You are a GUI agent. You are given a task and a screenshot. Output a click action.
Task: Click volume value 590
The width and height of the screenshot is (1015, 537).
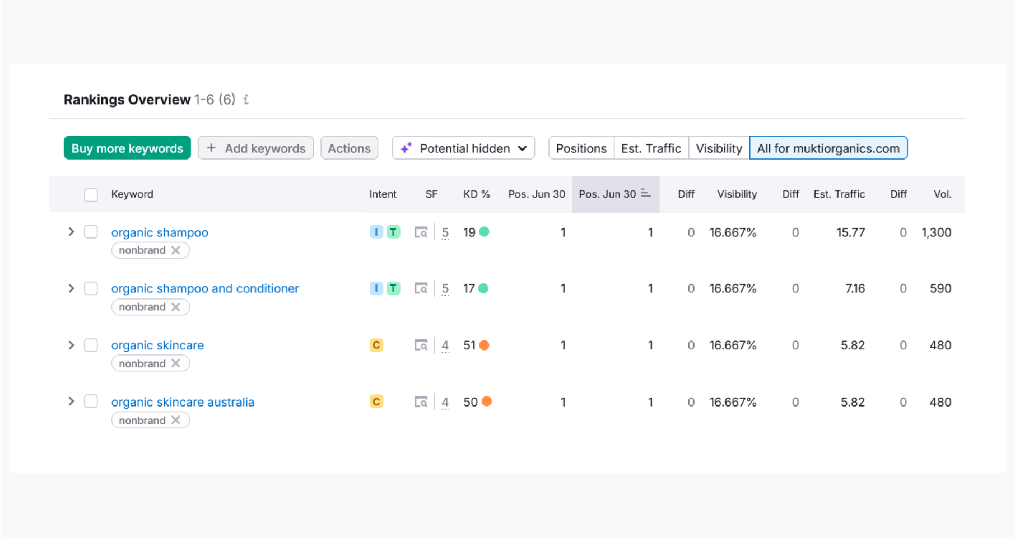point(940,288)
